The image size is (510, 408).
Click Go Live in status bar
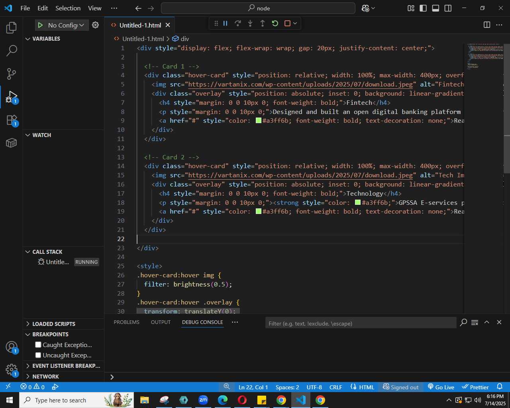point(441,387)
